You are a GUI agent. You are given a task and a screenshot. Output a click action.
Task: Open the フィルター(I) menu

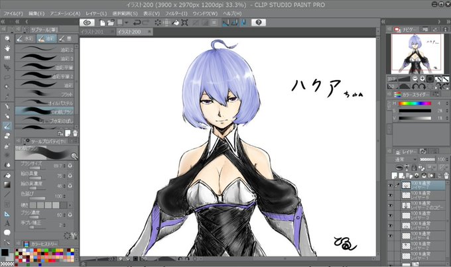[176, 13]
